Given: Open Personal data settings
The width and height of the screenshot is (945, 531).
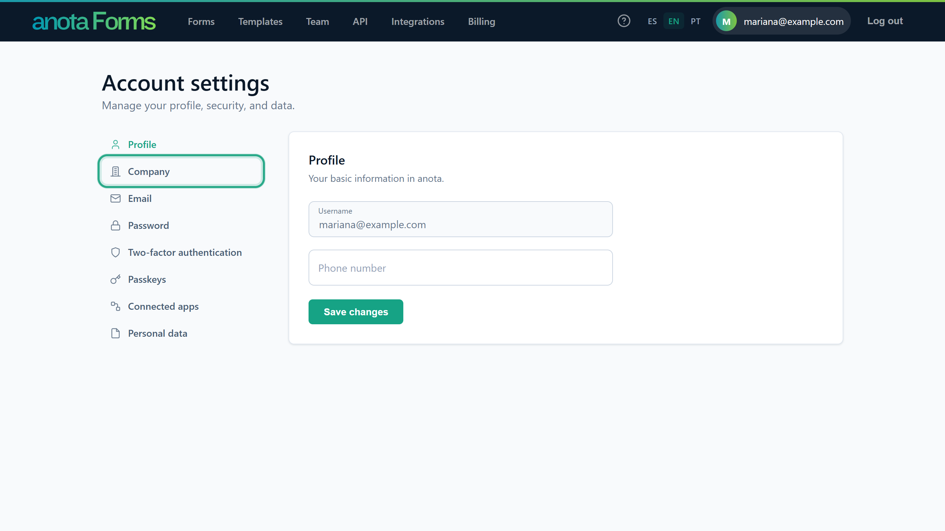Looking at the screenshot, I should click(181, 333).
